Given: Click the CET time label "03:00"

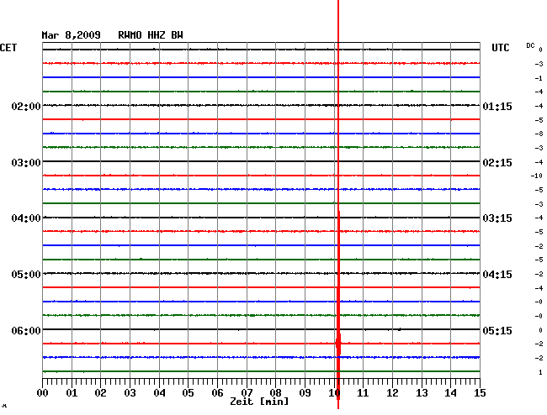Looking at the screenshot, I should pos(26,163).
